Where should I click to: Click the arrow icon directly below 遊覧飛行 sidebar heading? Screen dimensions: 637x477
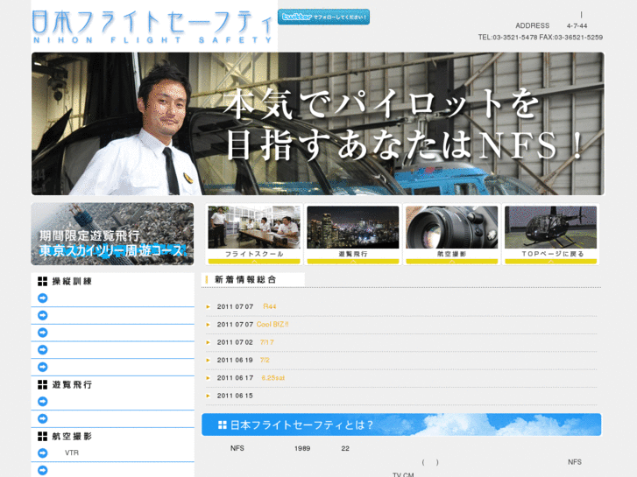[43, 402]
